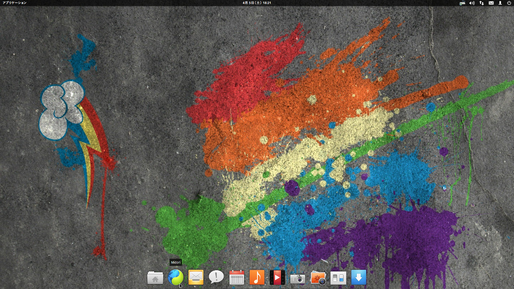The image size is (514, 289).
Task: Open the sound volume indicator
Action: (472, 3)
